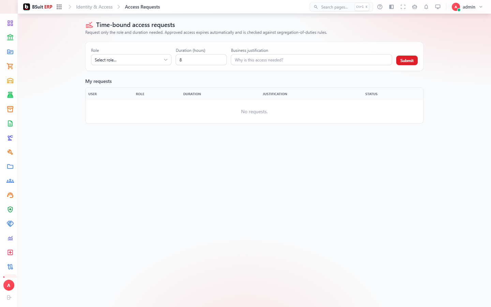Click the monitor display icon in header

(x=438, y=7)
